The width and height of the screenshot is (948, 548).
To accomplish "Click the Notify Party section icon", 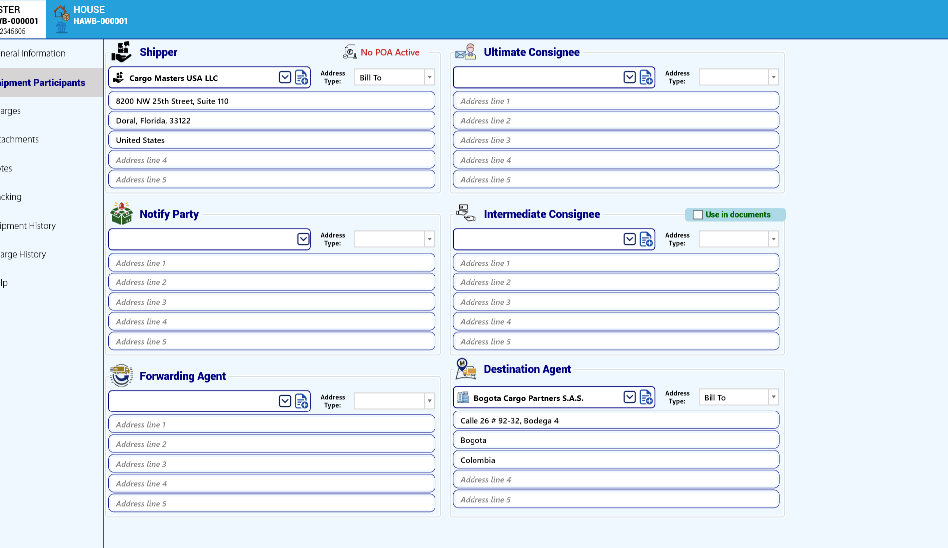I will click(x=121, y=214).
